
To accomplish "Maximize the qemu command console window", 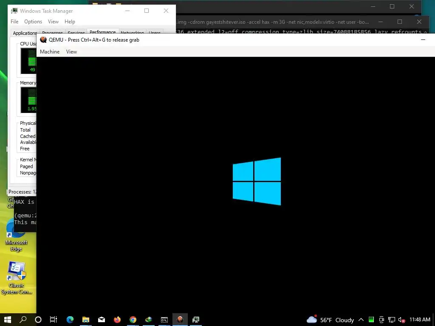I will pos(400,22).
